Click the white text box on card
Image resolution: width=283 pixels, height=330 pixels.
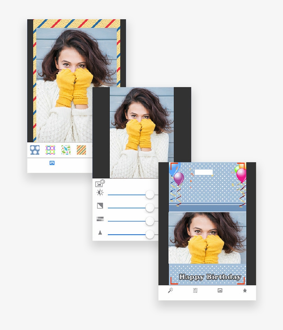(204, 173)
